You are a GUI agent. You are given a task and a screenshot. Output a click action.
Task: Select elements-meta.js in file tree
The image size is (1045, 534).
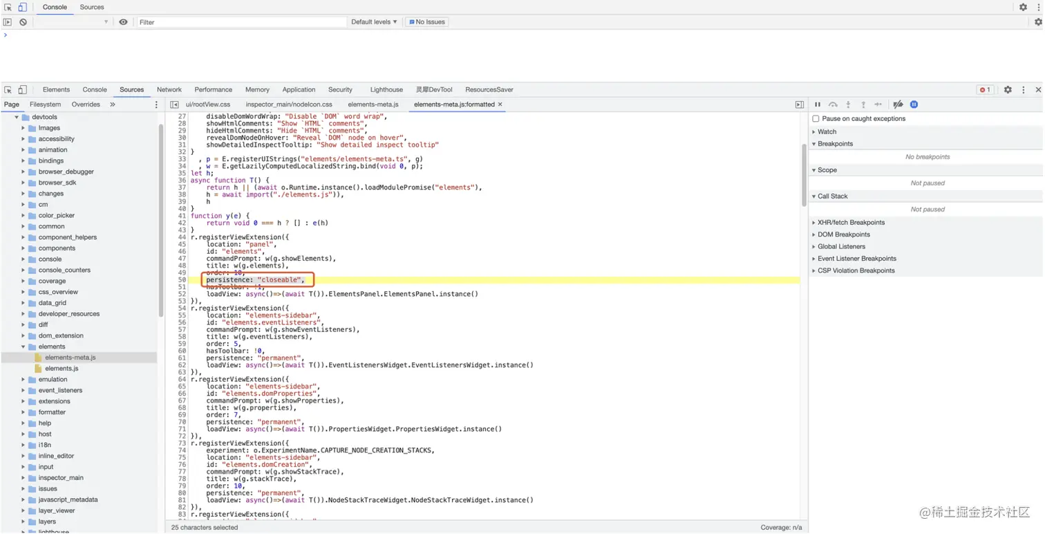[70, 358]
